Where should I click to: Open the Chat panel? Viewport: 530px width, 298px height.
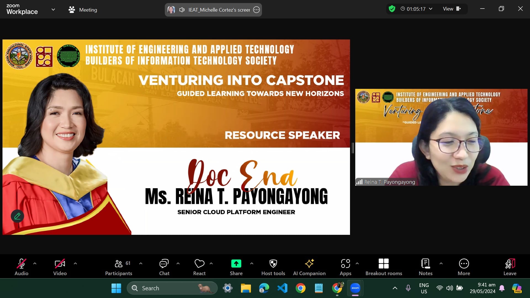click(164, 267)
